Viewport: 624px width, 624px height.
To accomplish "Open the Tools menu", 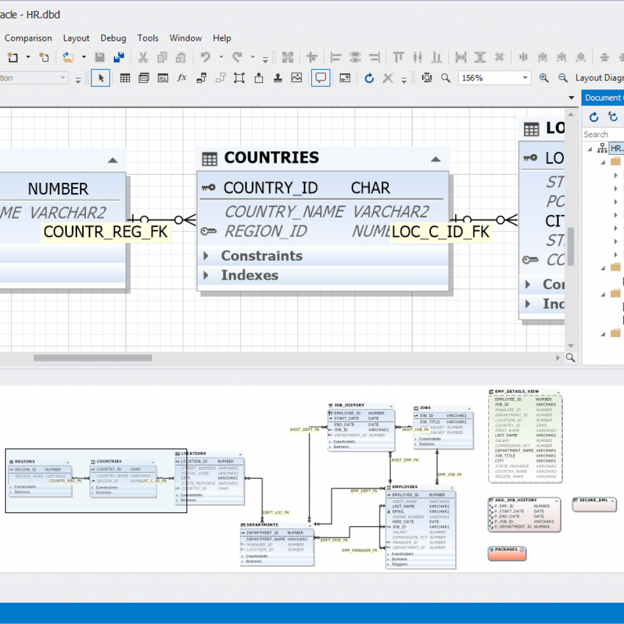I will (x=147, y=38).
